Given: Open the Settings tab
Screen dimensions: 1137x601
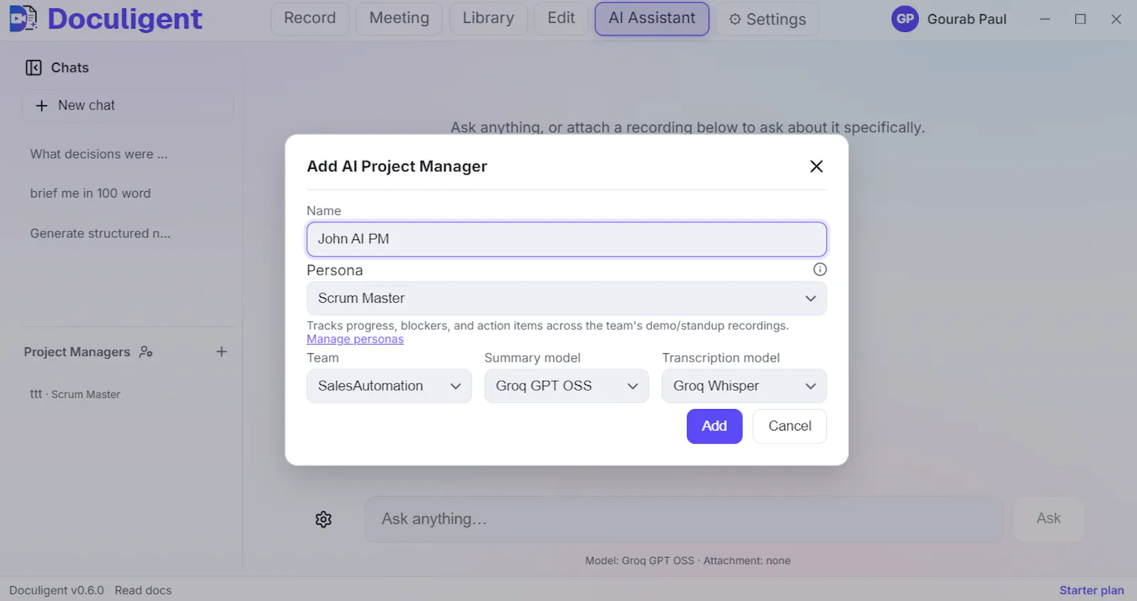Looking at the screenshot, I should click(767, 19).
